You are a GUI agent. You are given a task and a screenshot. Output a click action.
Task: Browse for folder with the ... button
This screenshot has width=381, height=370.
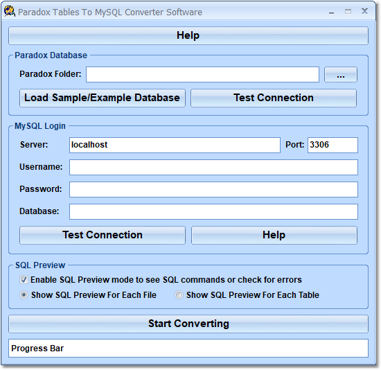pos(340,74)
